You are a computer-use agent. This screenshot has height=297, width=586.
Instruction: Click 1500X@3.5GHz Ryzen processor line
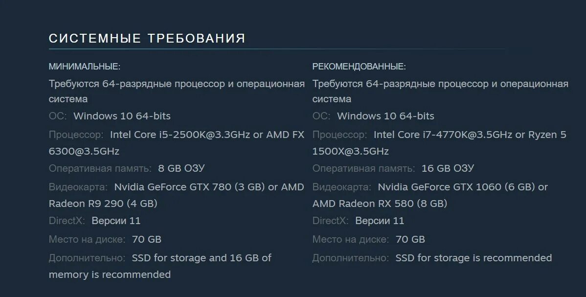point(350,151)
